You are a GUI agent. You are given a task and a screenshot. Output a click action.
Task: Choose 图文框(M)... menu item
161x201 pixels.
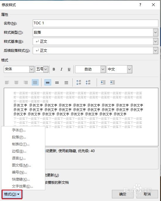[23, 165]
